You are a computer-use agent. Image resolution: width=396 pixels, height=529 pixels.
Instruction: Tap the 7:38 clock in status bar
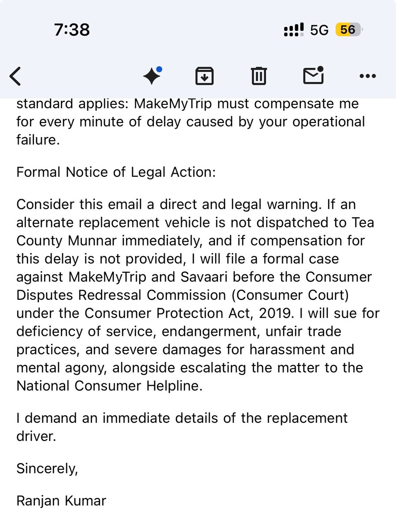pyautogui.click(x=72, y=30)
